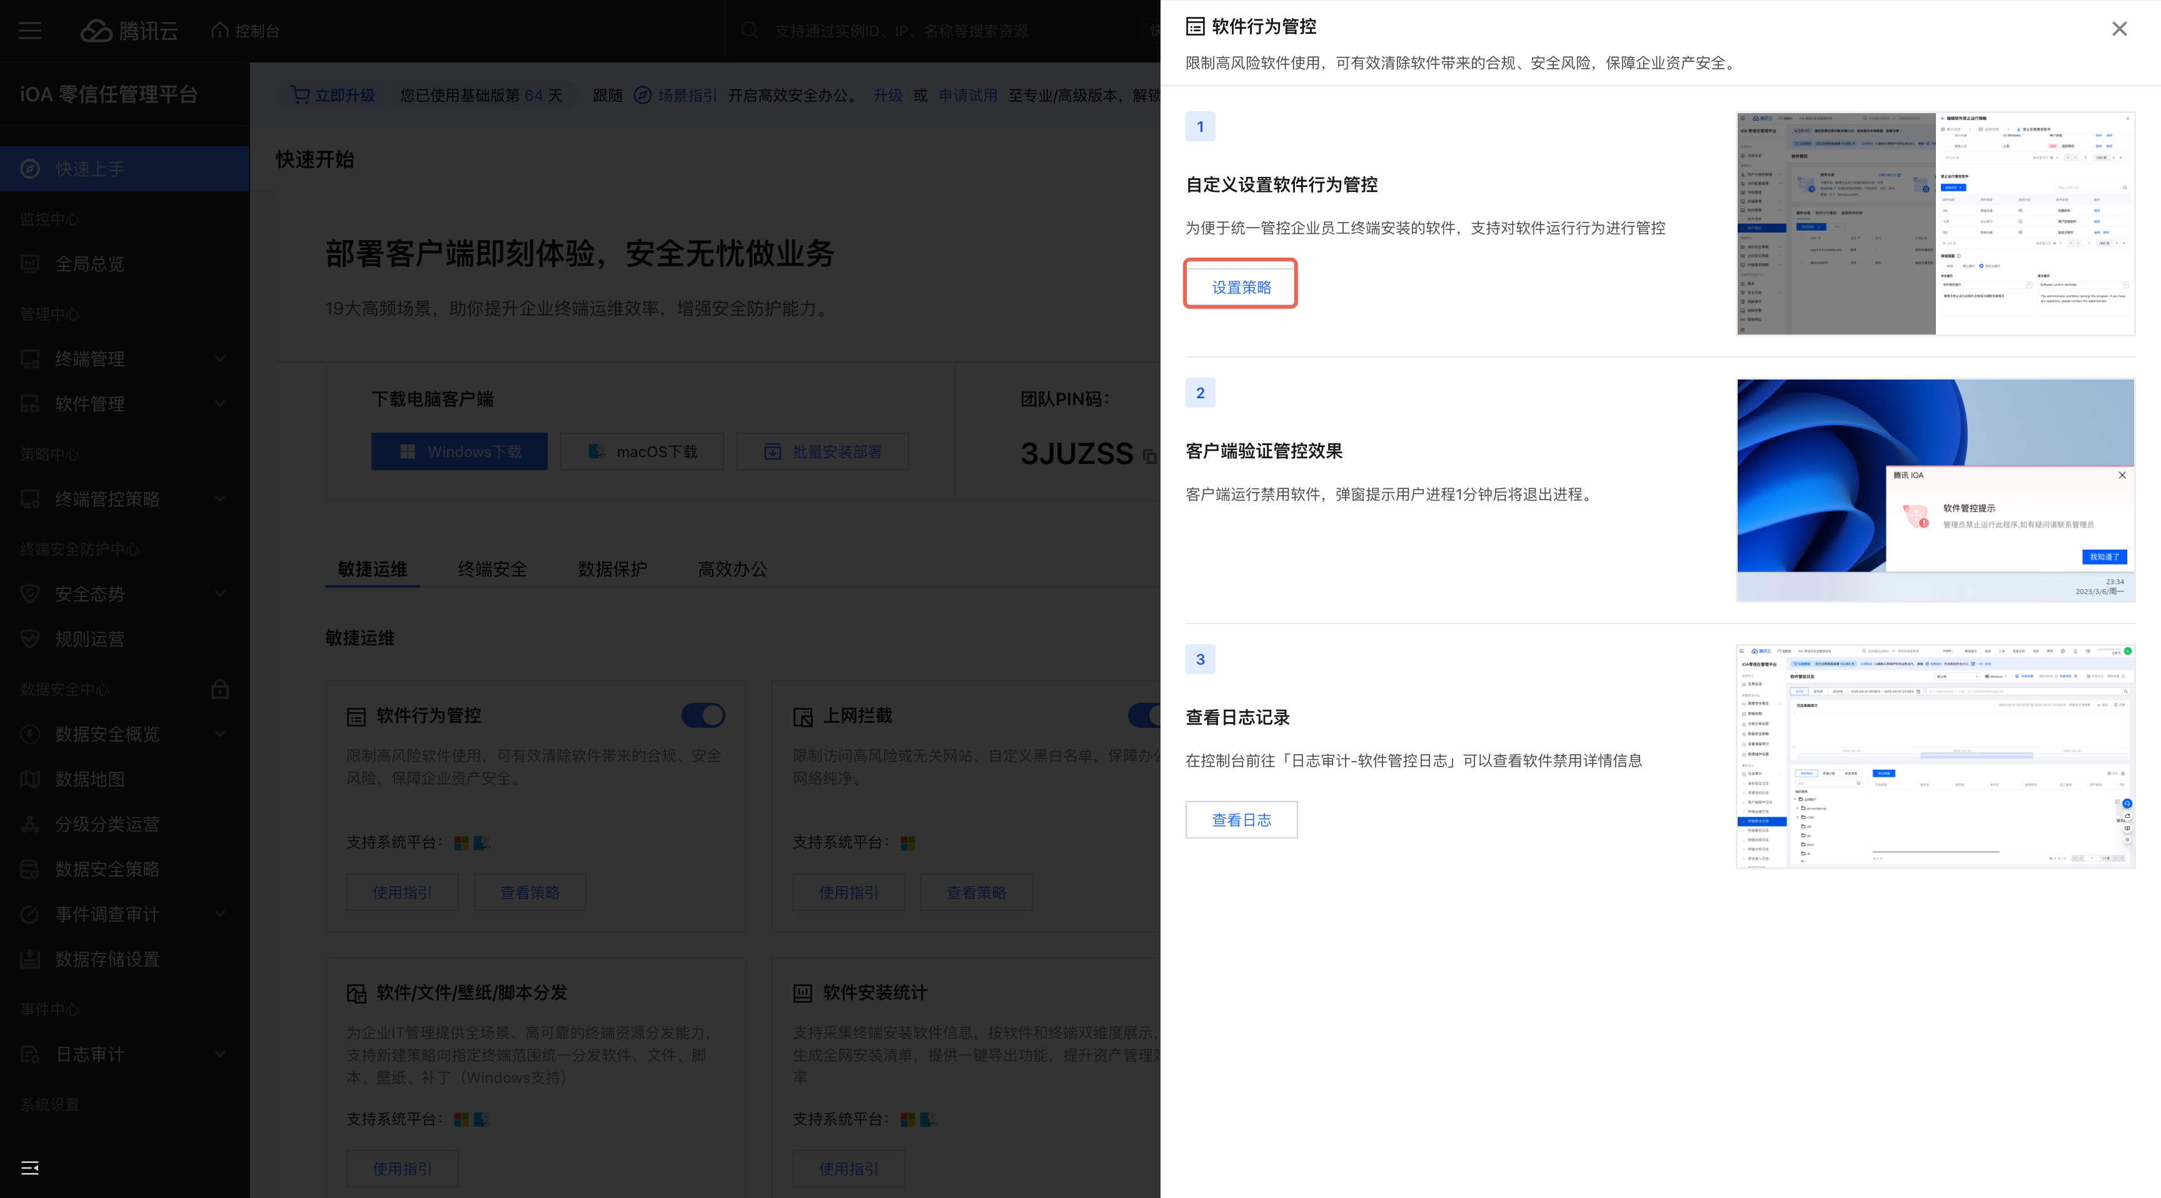Open the step 2 client popup thumbnail

click(x=1935, y=490)
